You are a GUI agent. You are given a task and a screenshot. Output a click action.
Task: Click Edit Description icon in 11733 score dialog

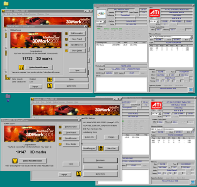(66, 33)
